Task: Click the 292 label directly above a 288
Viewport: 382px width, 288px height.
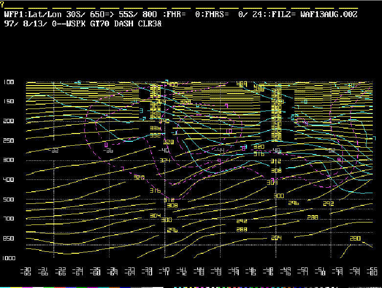Action: coord(242,221)
